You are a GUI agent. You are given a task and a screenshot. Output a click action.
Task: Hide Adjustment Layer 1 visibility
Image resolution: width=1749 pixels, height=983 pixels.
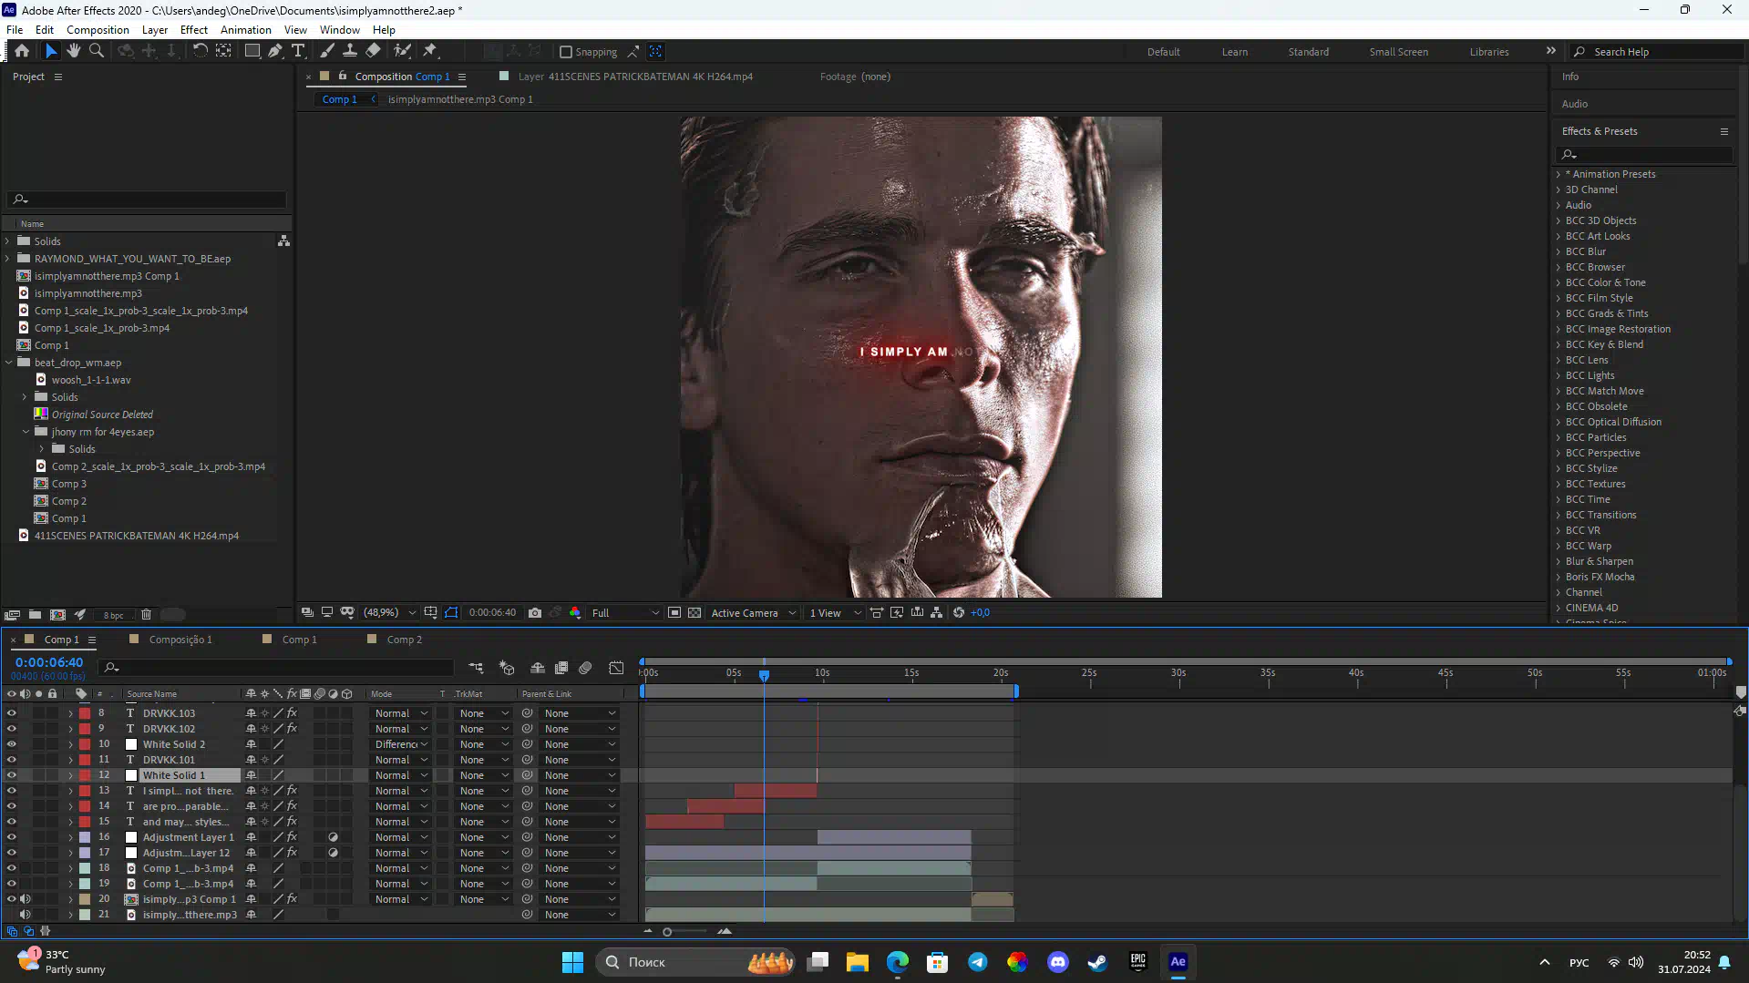[x=12, y=837]
